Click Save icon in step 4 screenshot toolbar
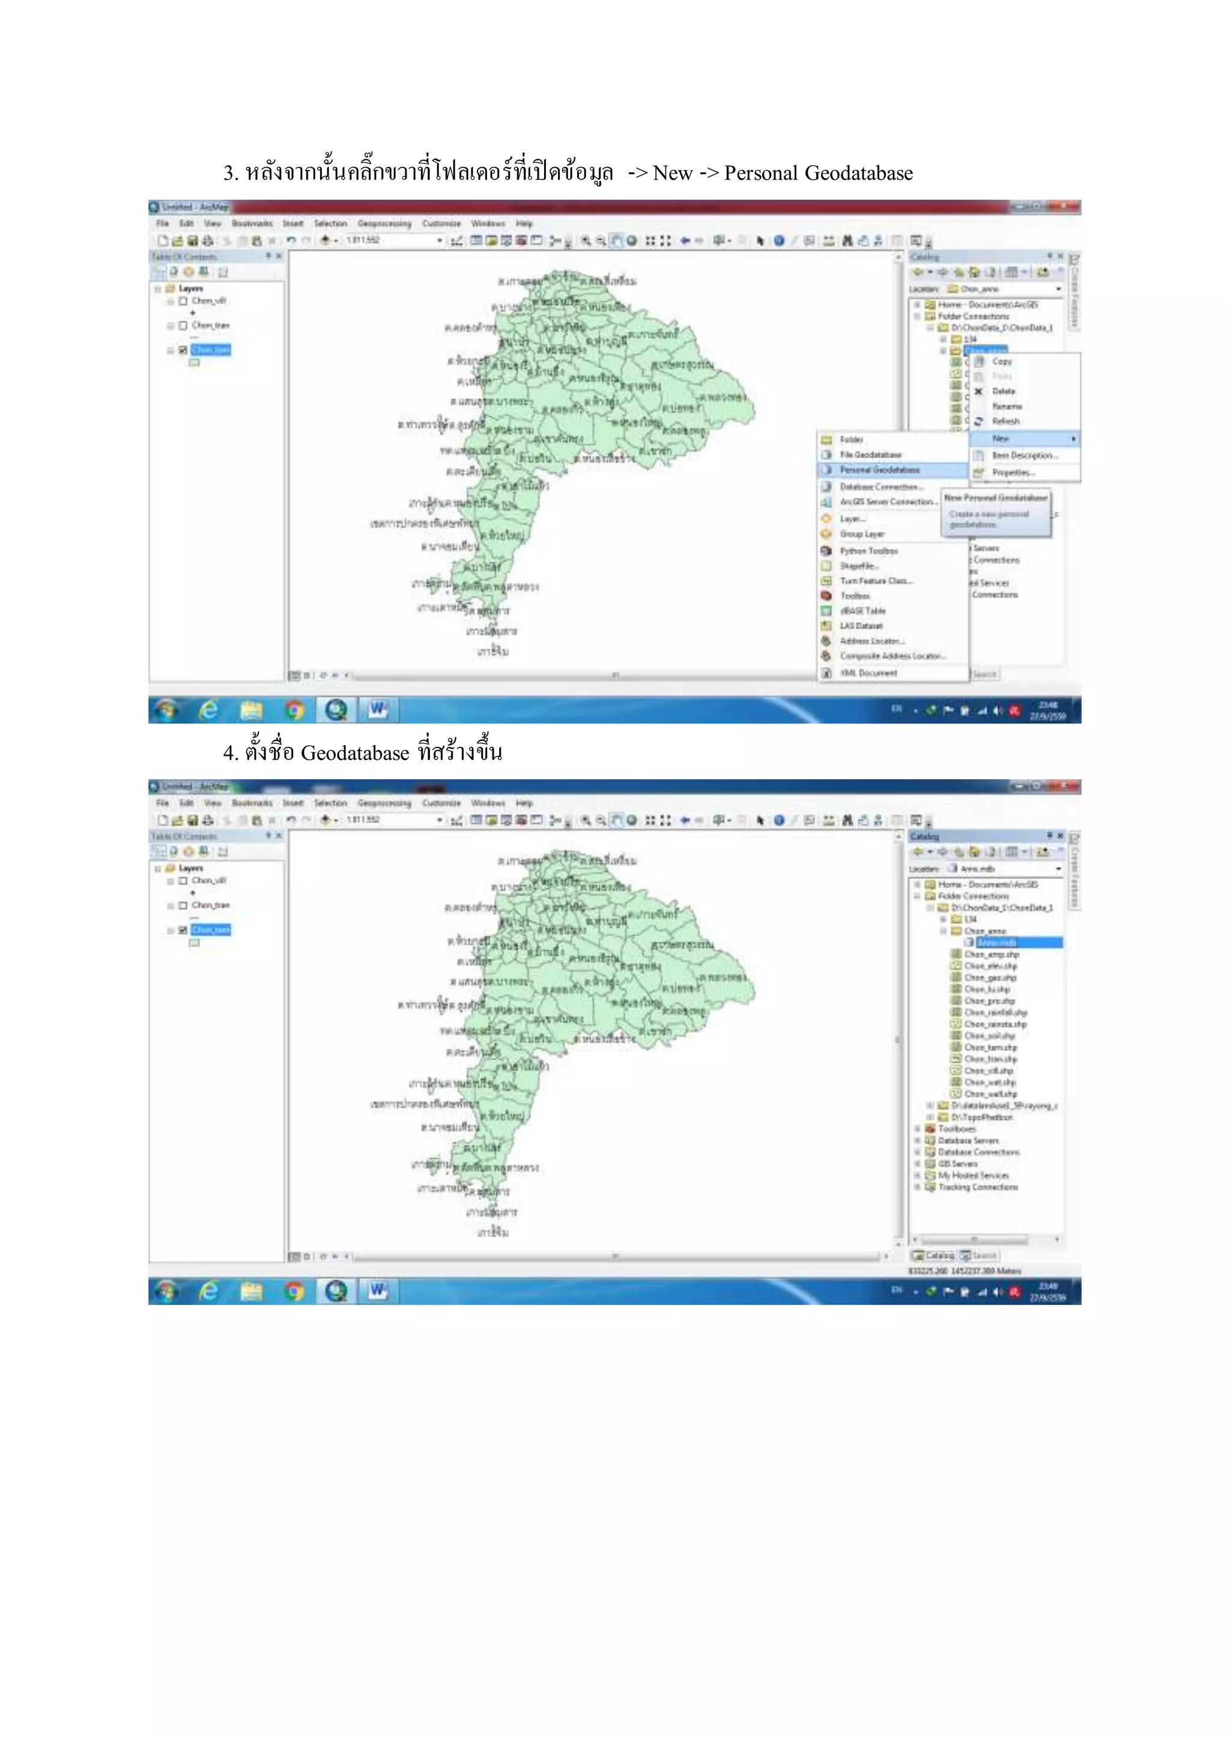Screen dimensions: 1230x1740 click(192, 821)
